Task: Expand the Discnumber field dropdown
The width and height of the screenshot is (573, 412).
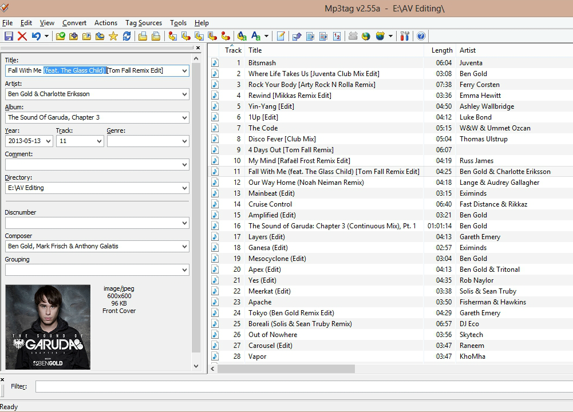Action: (x=184, y=223)
